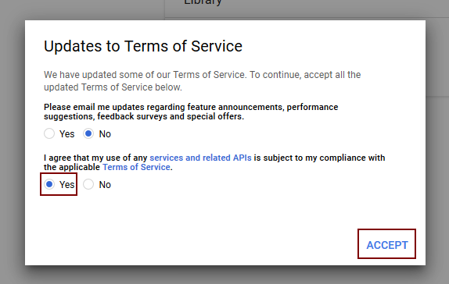Image resolution: width=449 pixels, height=284 pixels.
Task: Click the gray 'We have updated' description paragraph
Action: pyautogui.click(x=202, y=81)
